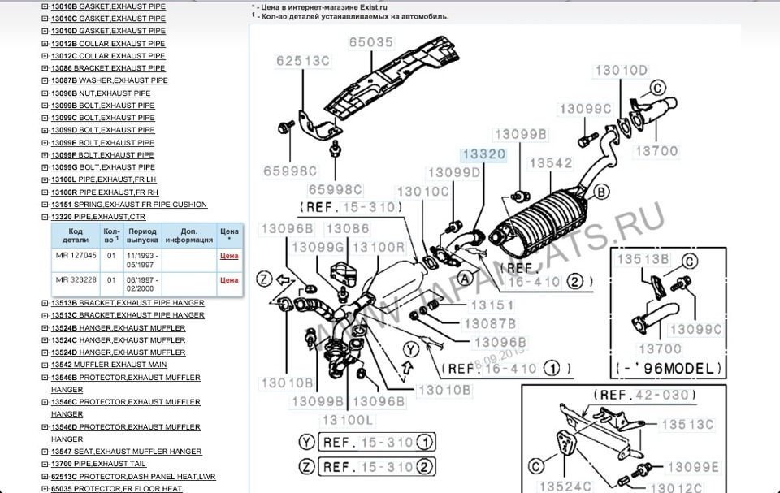This screenshot has height=493, width=780.
Task: Collapse the 13320 PIPE,EXHAUST,CTR tree entry
Action: click(45, 217)
